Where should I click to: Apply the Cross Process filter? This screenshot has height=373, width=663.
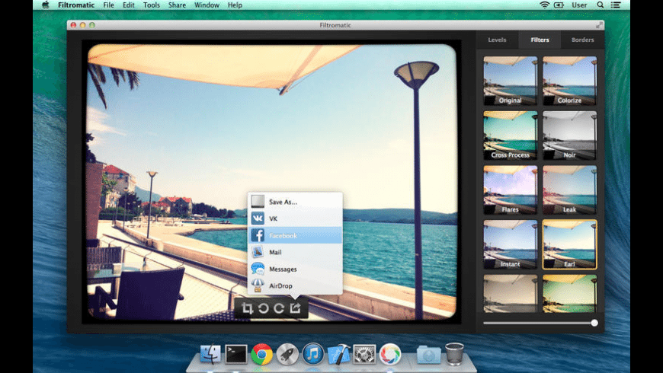click(510, 135)
